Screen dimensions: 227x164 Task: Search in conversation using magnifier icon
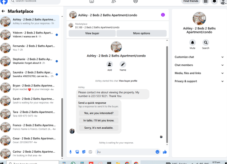[206, 43]
